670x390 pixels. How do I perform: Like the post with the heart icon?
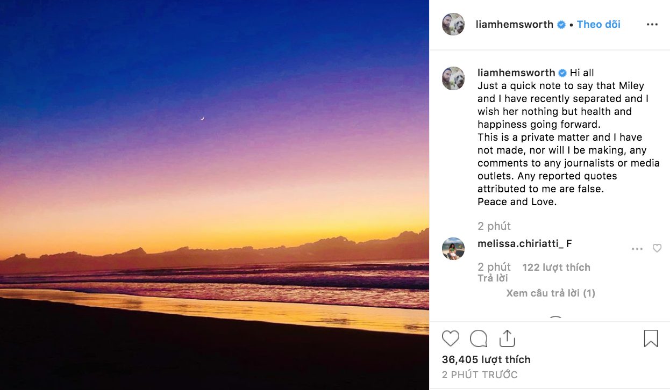451,338
